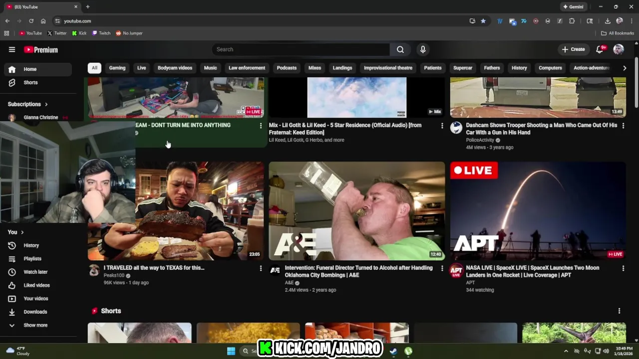This screenshot has width=639, height=359.
Task: Select the Music filter chip
Action: tap(210, 68)
